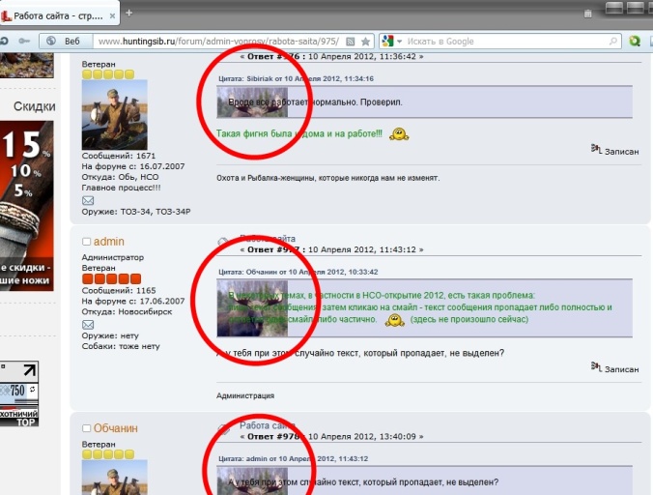The width and height of the screenshot is (653, 495).
Task: Click the password wand key icon
Action: pyautogui.click(x=24, y=41)
